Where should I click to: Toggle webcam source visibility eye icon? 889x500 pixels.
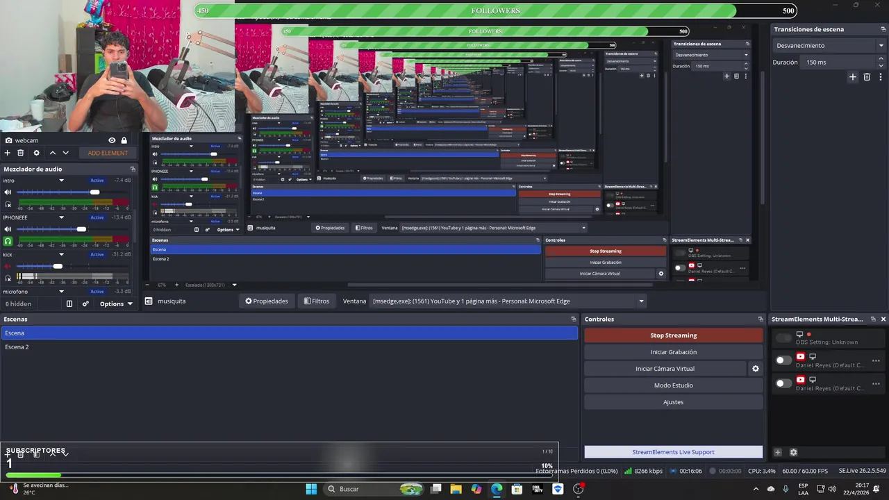point(112,140)
